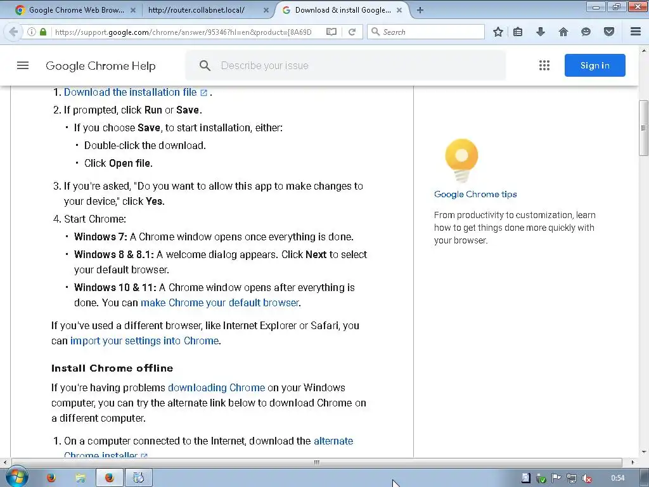Open the downloading Chrome link
The height and width of the screenshot is (487, 649).
[217, 387]
